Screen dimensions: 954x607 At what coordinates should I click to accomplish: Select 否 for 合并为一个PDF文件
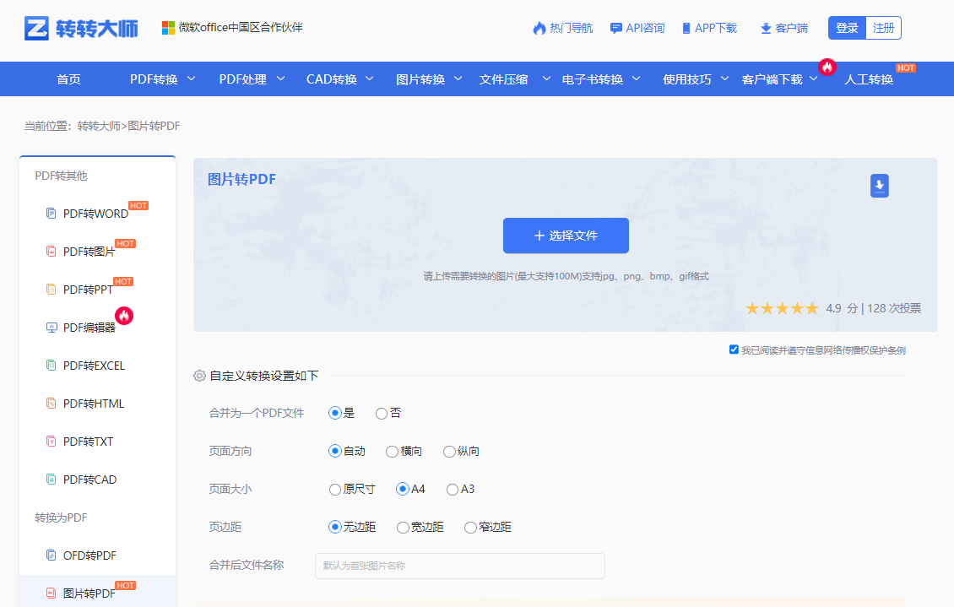382,413
